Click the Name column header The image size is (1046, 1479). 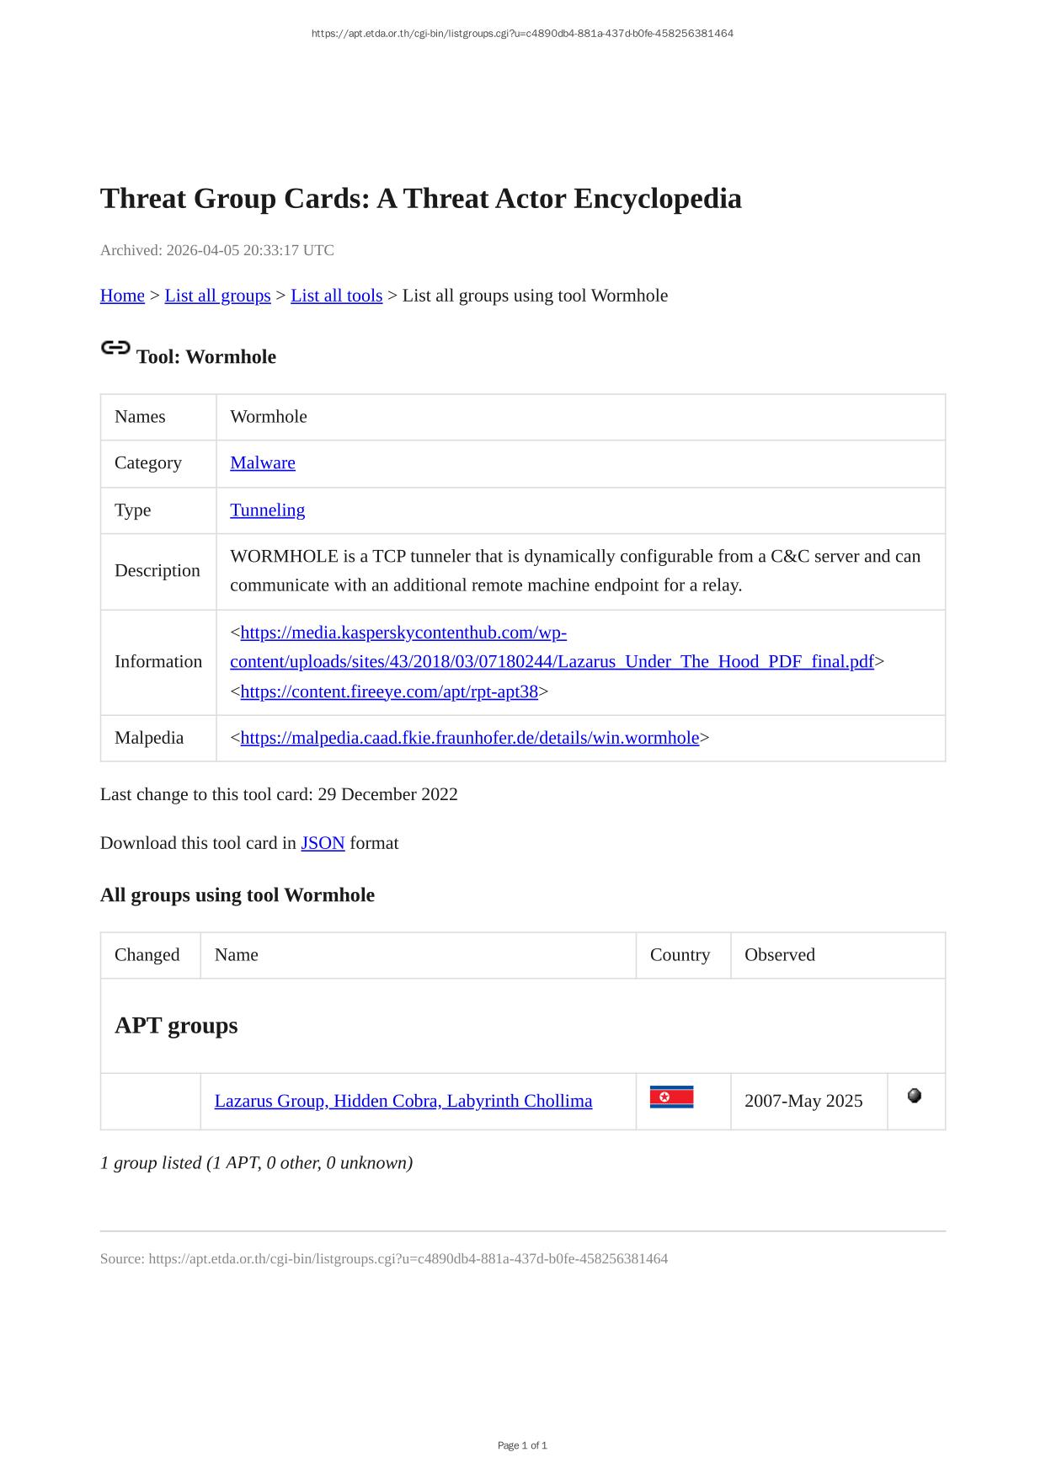click(x=237, y=954)
